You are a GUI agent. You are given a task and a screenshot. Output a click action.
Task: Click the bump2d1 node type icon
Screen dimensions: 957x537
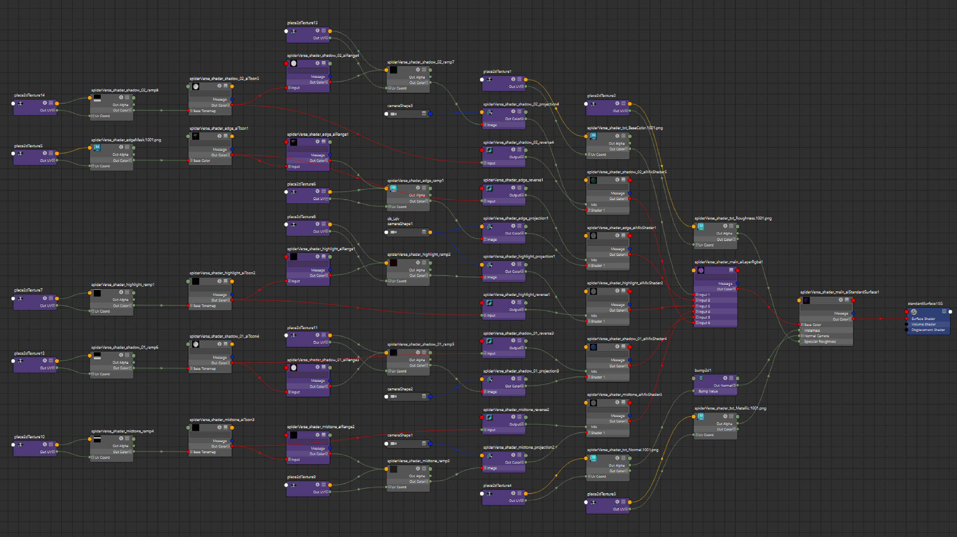tap(701, 378)
